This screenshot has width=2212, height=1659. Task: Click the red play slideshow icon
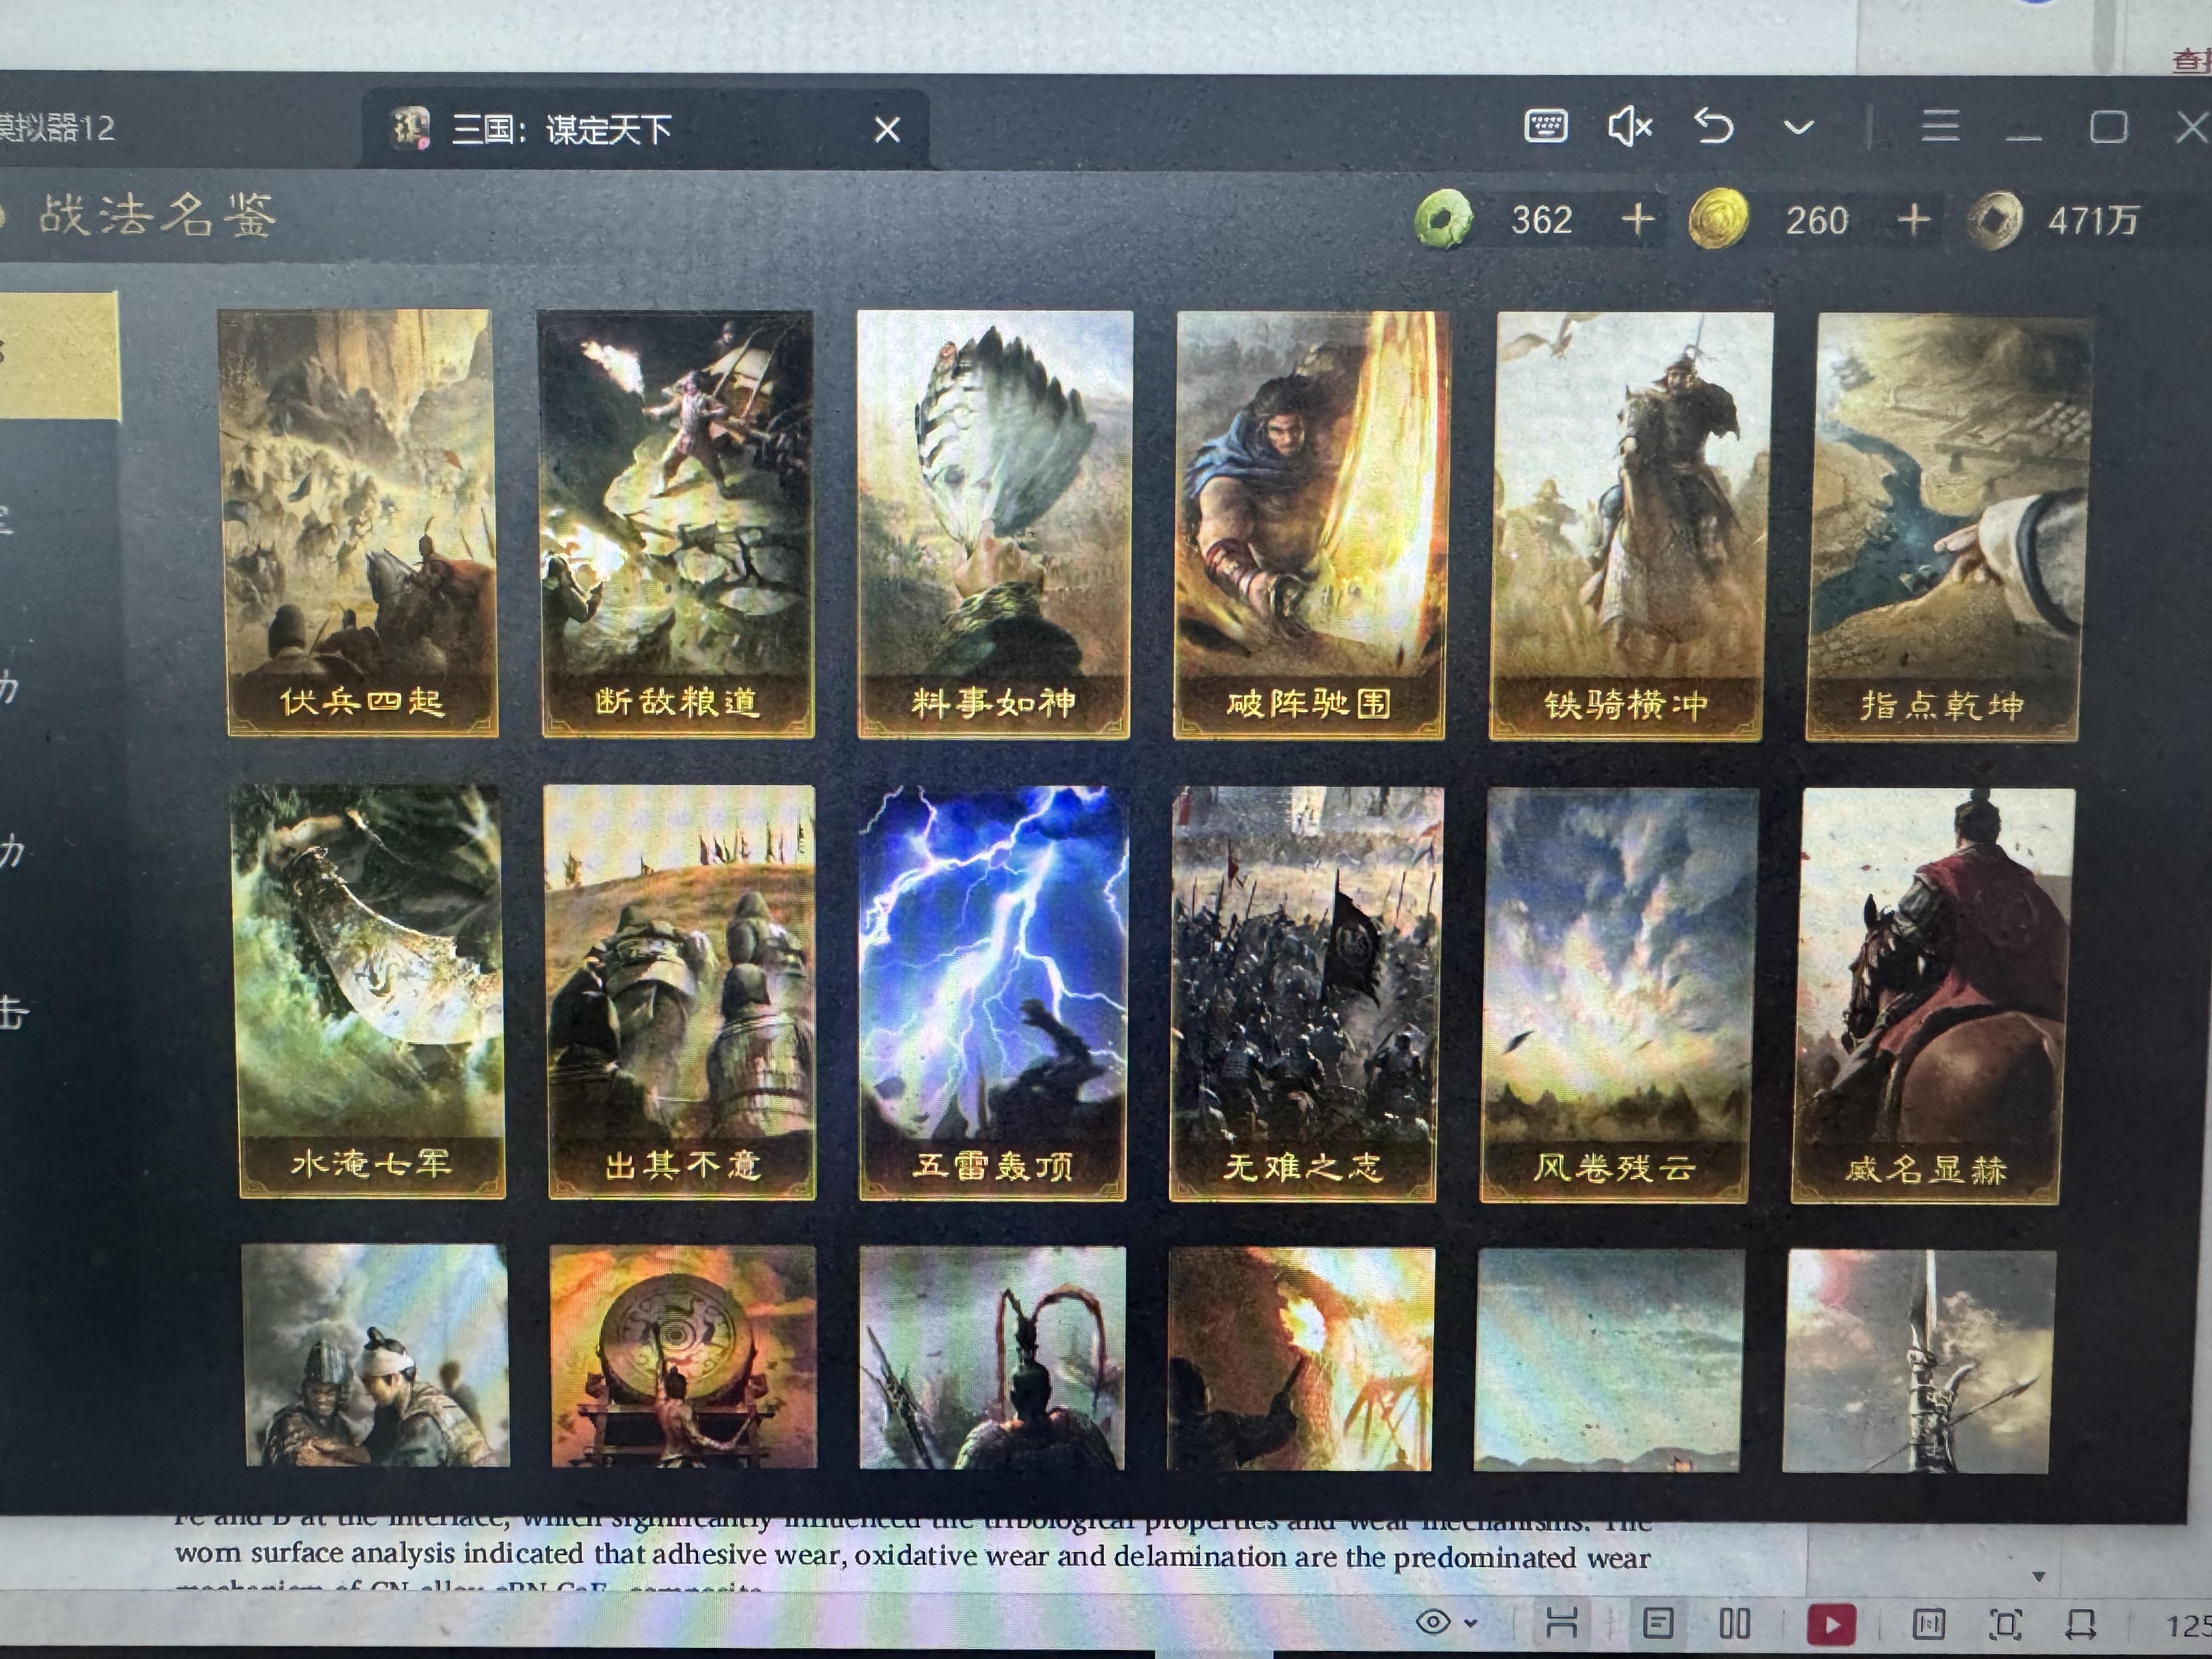pos(1831,1624)
